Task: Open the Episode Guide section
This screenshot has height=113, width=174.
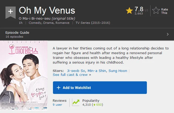Action: 17,33
